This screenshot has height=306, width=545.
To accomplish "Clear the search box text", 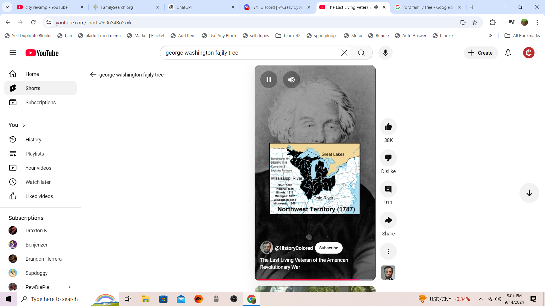I will click(344, 53).
